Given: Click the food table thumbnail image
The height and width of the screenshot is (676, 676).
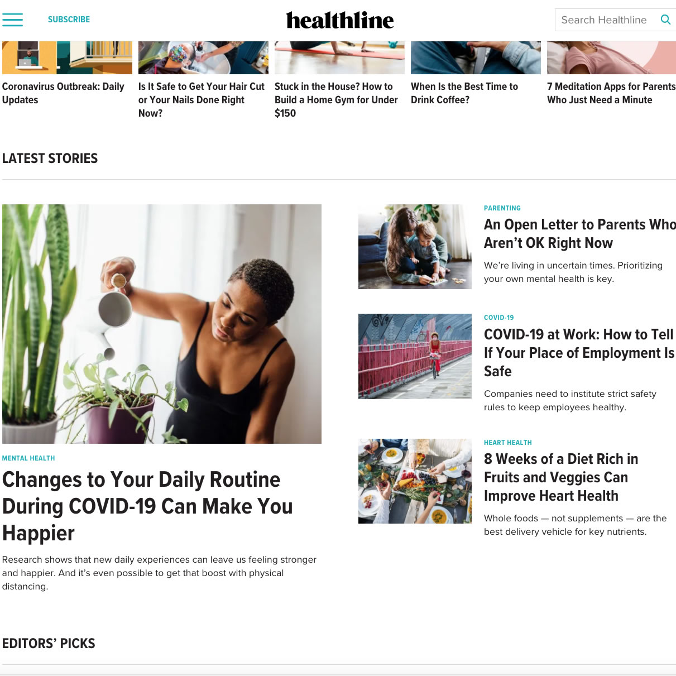Looking at the screenshot, I should 415,481.
